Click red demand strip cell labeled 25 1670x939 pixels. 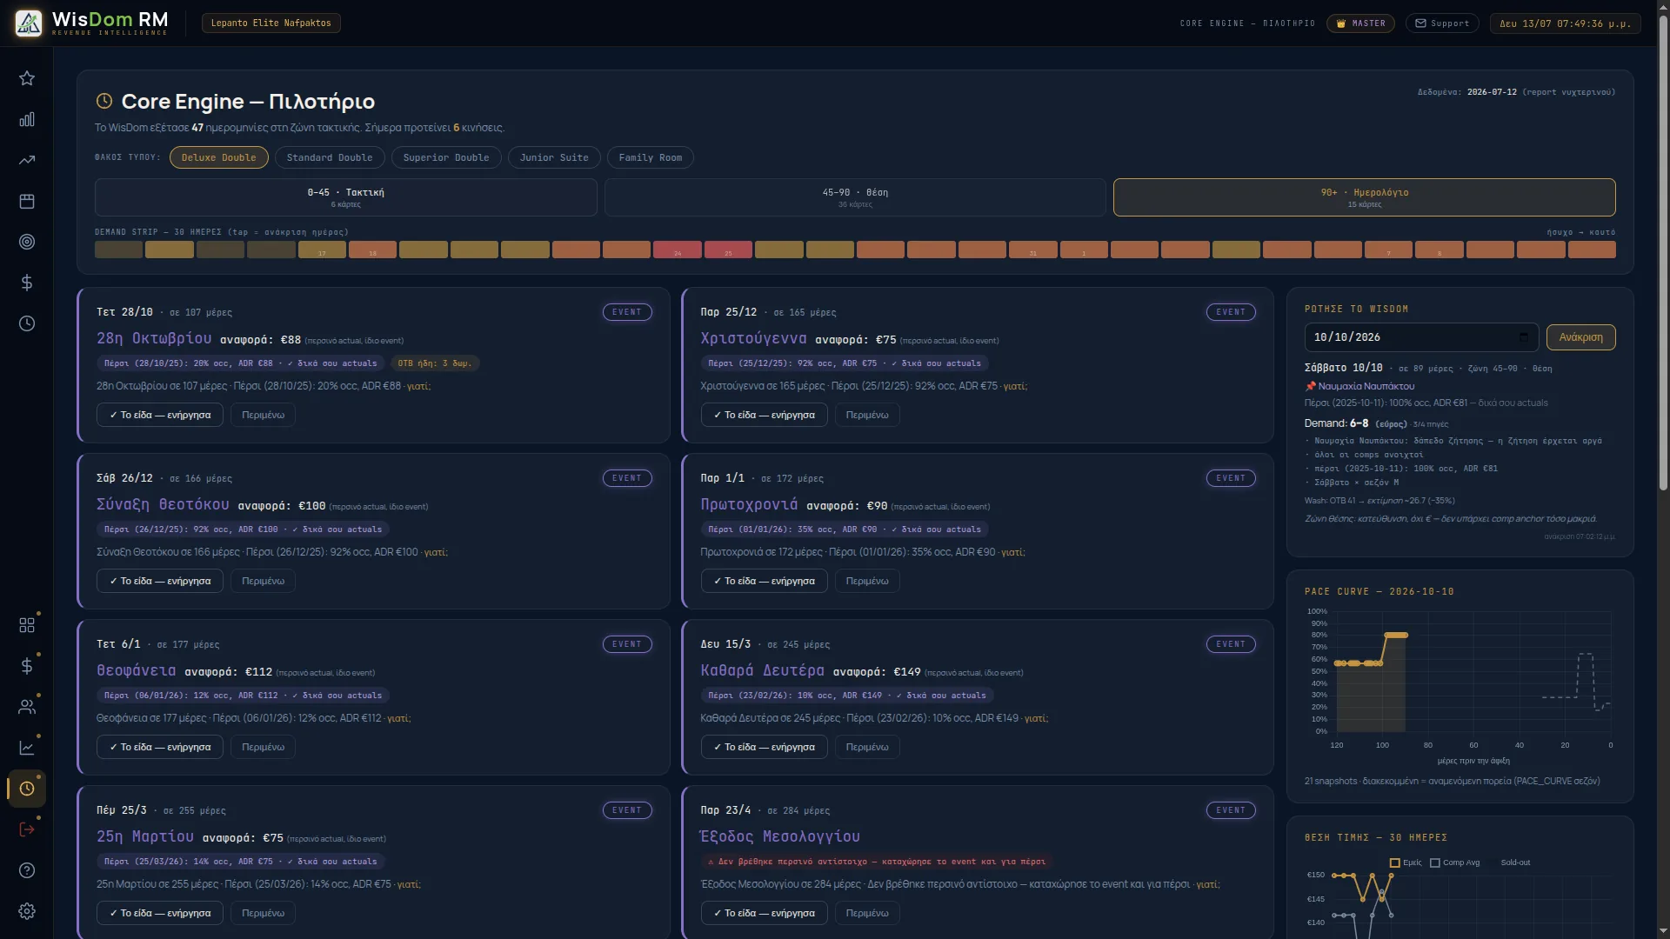tap(728, 250)
